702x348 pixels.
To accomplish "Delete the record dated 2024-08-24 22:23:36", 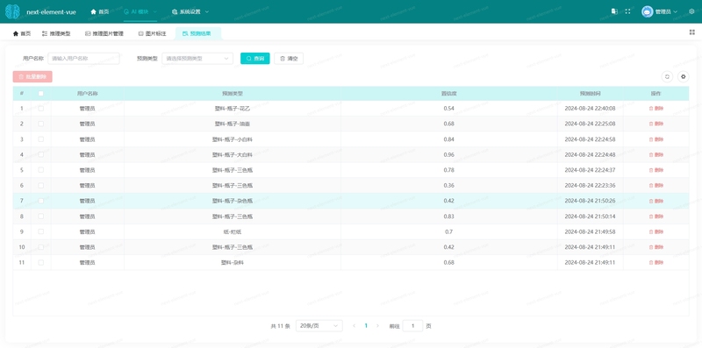I will click(656, 185).
